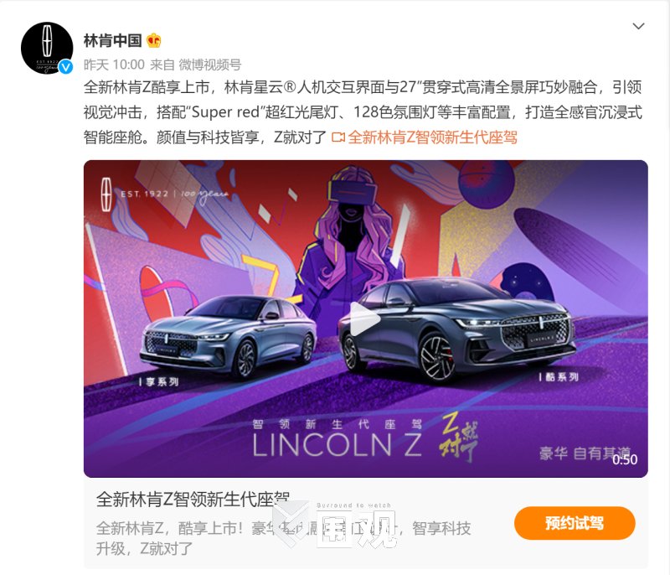Image resolution: width=670 pixels, height=575 pixels.
Task: Open the 全新林肯Z智领新生代座驾 video link
Action: (432, 137)
